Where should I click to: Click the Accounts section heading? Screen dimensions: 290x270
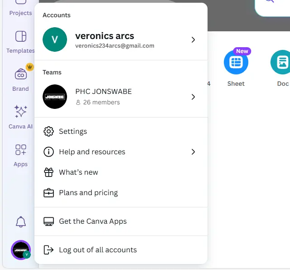tap(57, 15)
